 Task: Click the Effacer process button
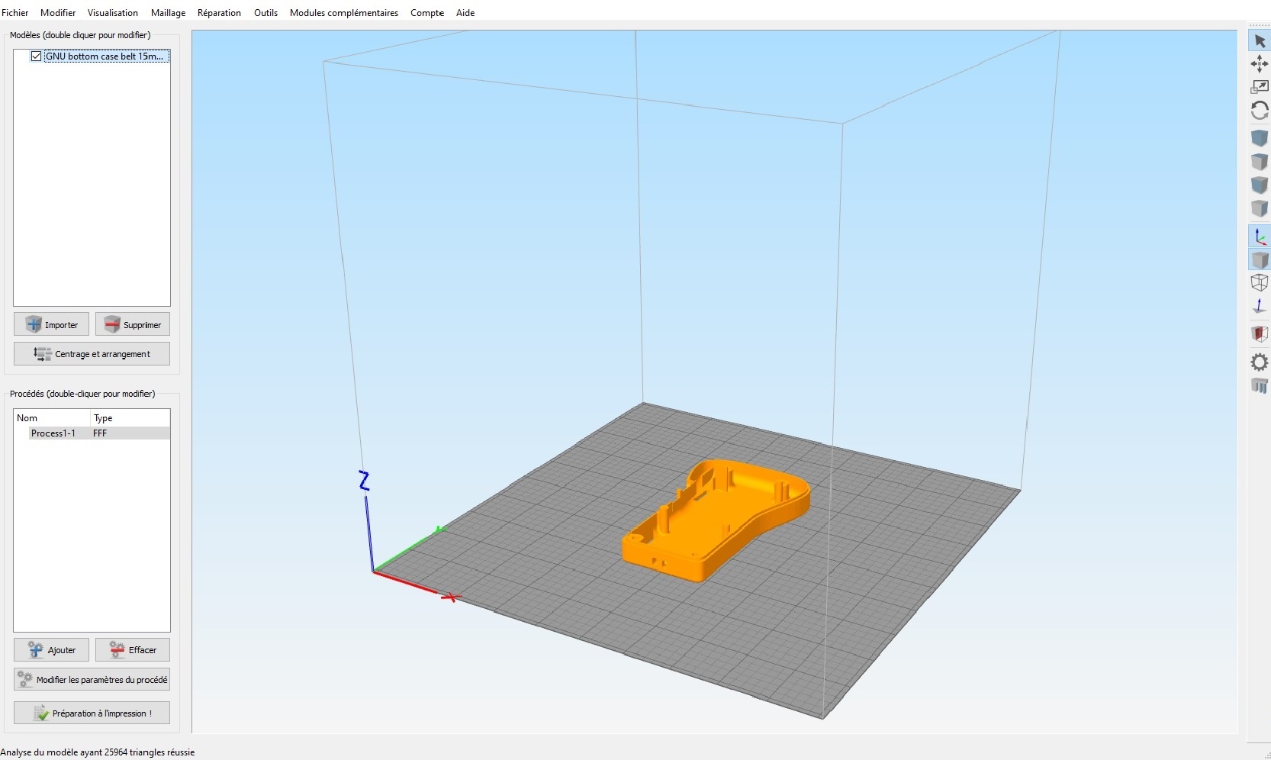click(133, 650)
